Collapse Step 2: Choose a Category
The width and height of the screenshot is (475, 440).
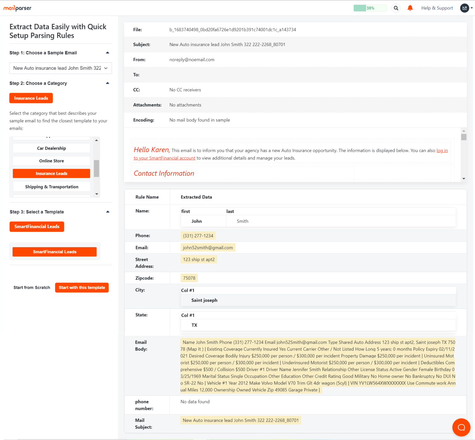[108, 83]
